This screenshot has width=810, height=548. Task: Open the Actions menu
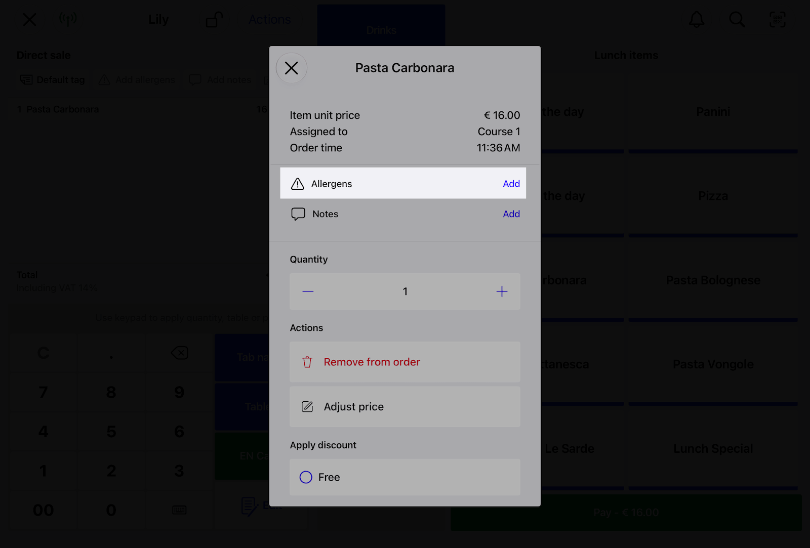[x=270, y=20]
